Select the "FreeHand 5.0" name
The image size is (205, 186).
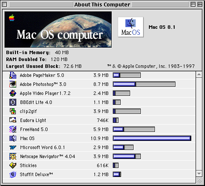[x=34, y=129]
